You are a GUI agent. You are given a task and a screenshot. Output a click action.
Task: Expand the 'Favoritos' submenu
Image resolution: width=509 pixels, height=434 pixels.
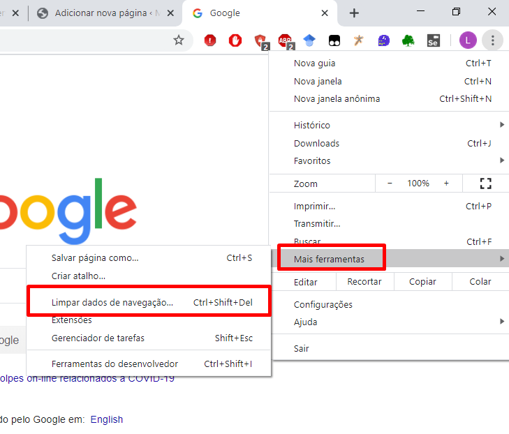tap(389, 161)
